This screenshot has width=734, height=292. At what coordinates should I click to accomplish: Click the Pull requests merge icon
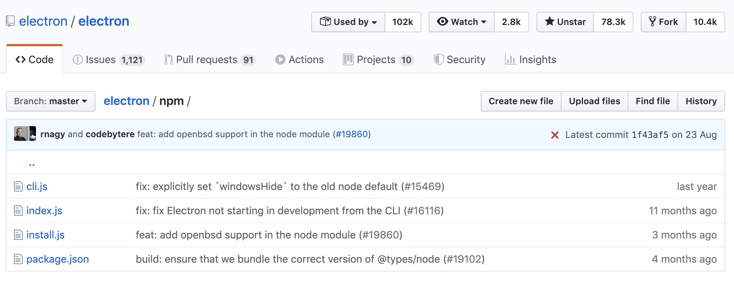168,59
